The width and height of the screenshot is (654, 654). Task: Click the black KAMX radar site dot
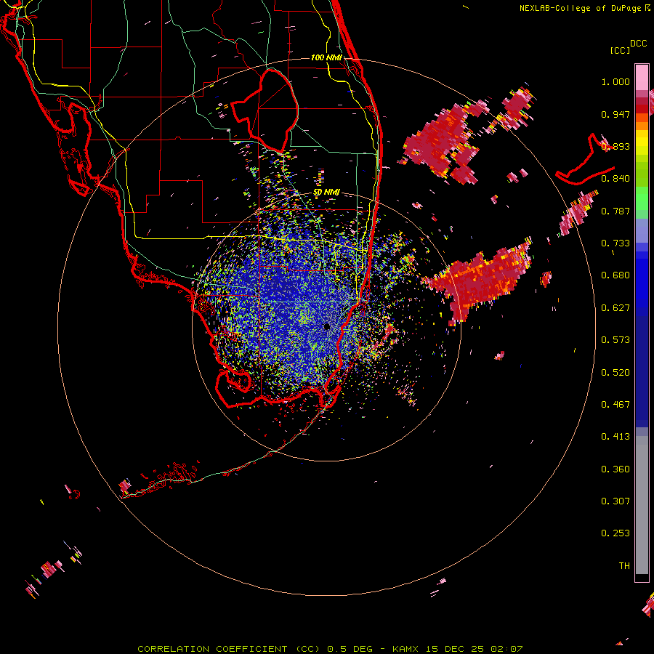tap(327, 327)
